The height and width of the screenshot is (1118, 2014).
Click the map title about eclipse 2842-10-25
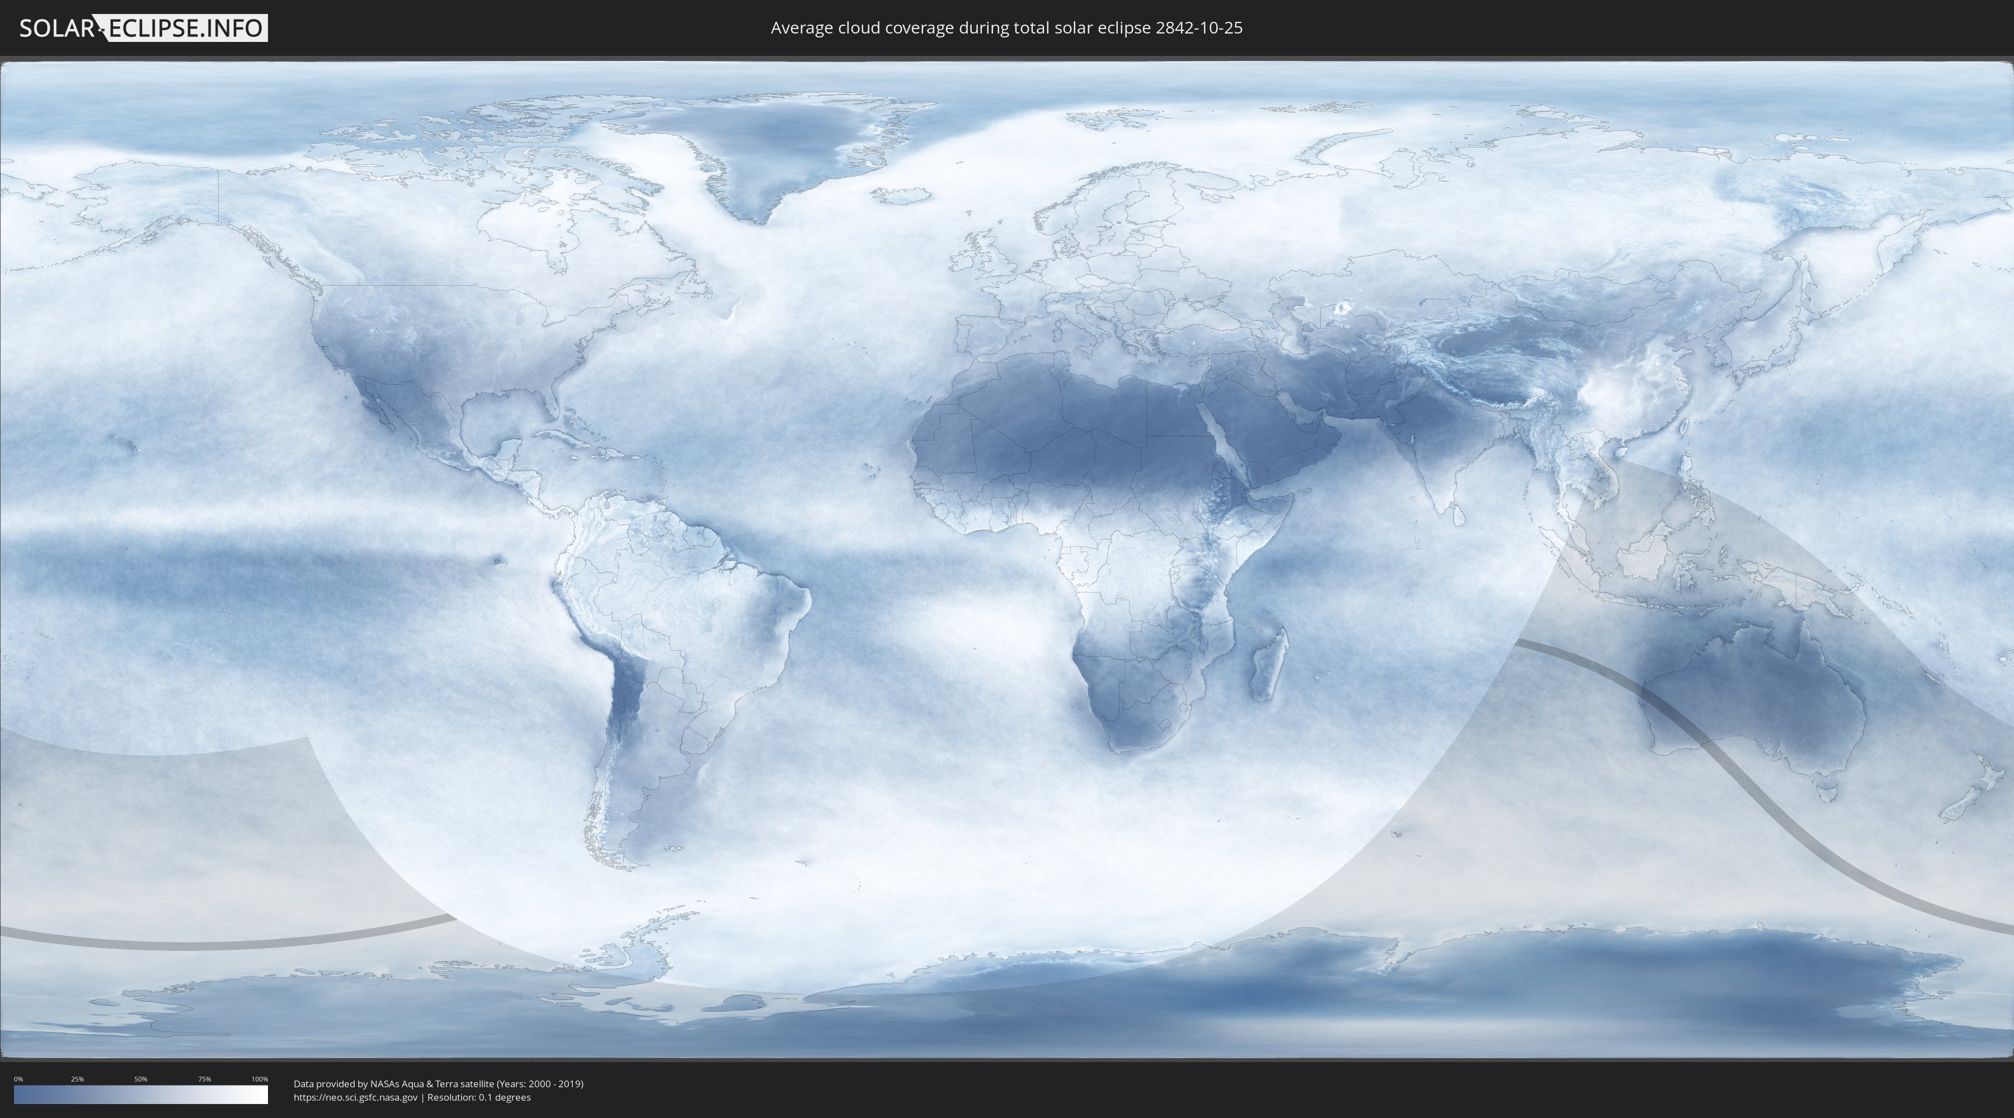point(1006,28)
